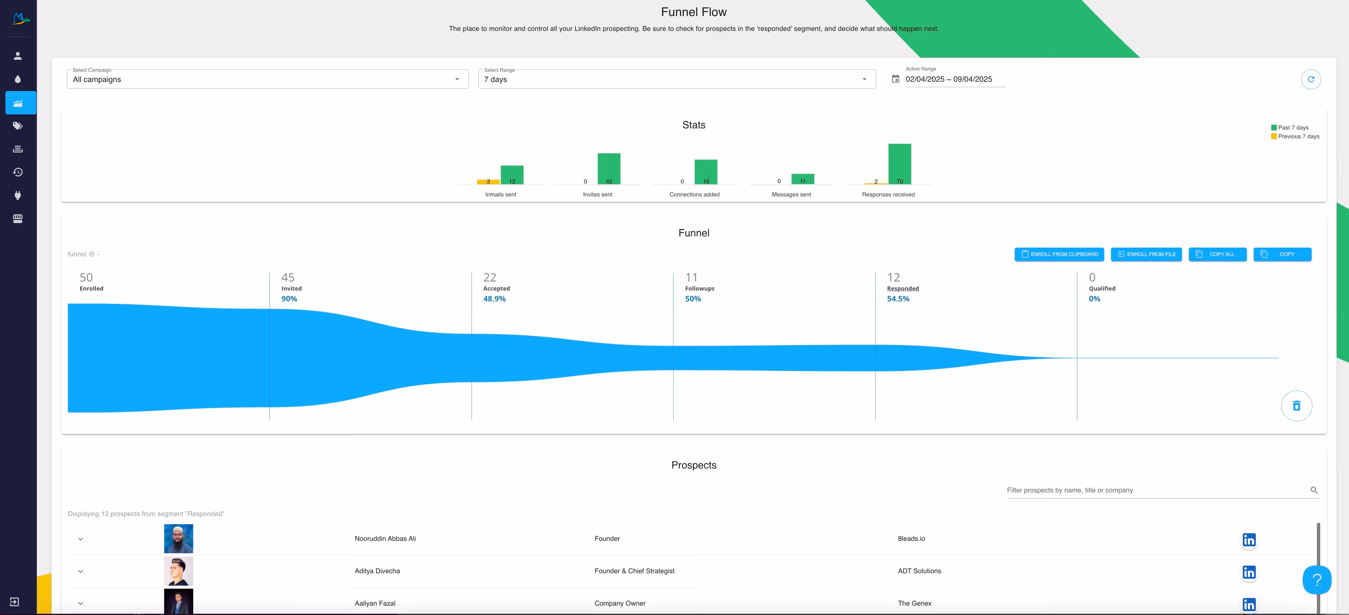Image resolution: width=1349 pixels, height=615 pixels.
Task: Select the Accepted funnel segment
Action: coord(496,288)
